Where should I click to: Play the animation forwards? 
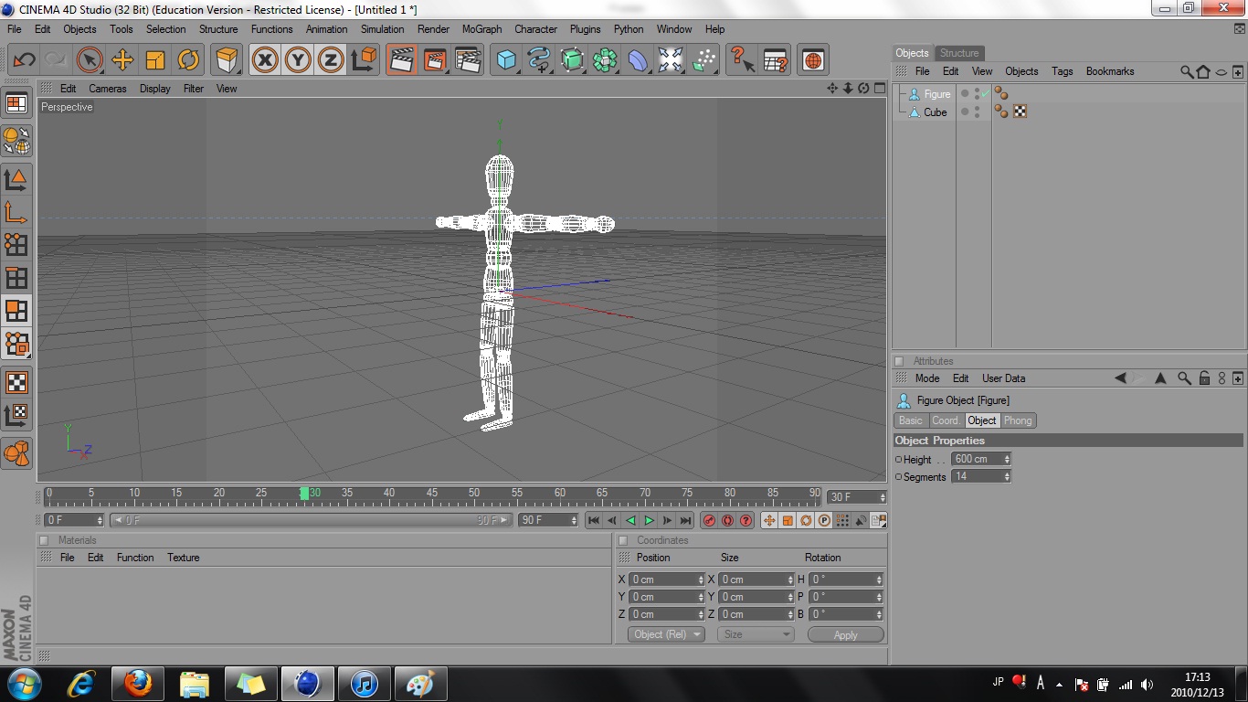[649, 520]
